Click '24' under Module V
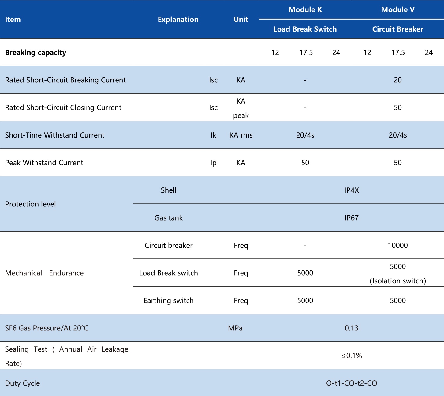Screen dimensions: 444x396 [x=429, y=52]
